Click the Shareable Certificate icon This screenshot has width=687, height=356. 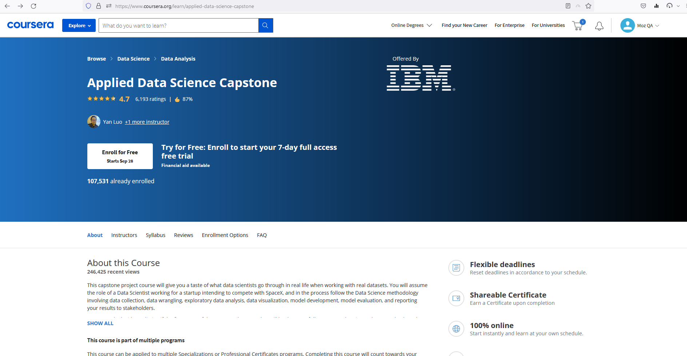tap(456, 298)
